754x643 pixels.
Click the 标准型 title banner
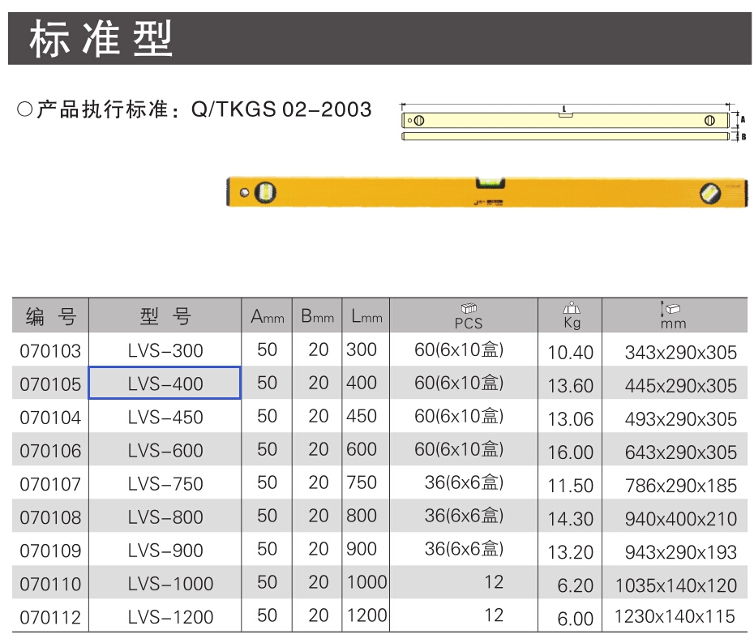click(x=380, y=38)
